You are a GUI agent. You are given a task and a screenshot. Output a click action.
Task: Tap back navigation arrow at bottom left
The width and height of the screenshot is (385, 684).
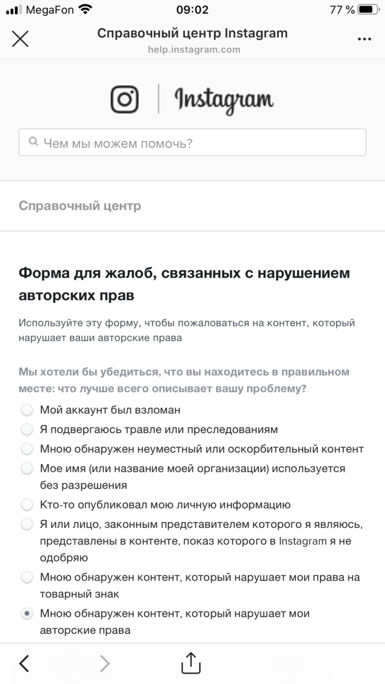point(24,663)
